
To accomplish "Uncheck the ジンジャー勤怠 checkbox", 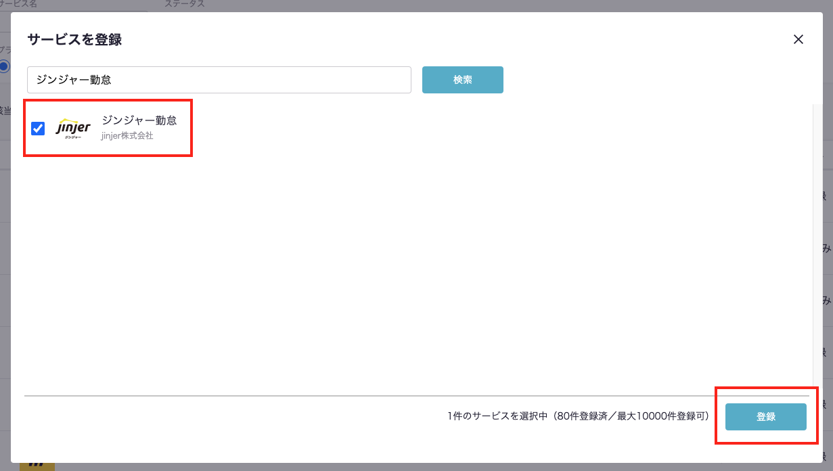I will point(38,128).
